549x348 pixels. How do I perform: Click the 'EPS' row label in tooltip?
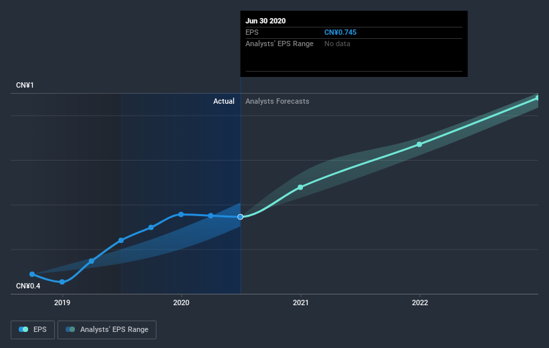(x=251, y=32)
